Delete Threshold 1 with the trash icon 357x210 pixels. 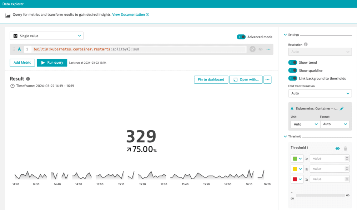(x=345, y=148)
